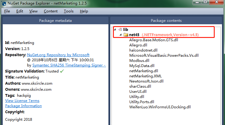Select UserUI.dll file

(x=138, y=92)
